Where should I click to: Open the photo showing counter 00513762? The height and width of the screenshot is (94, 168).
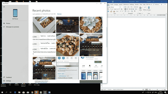pos(44,68)
